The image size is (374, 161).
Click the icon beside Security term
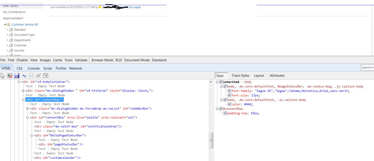point(11,50)
